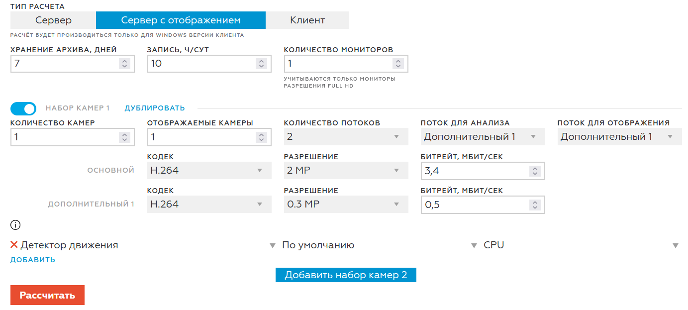Click spinner arrows on monitor count field
Screen dimensions: 688x310
point(397,64)
